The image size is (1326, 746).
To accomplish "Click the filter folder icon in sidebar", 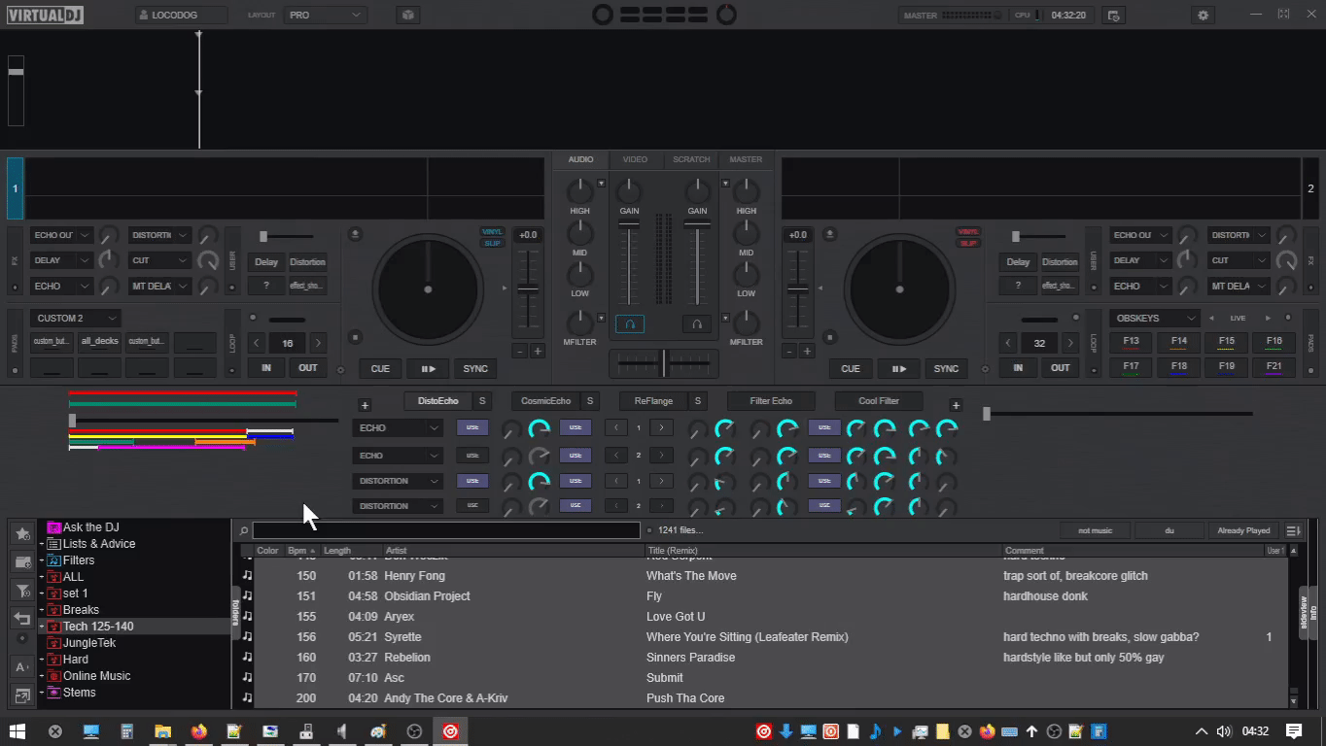I will [22, 591].
